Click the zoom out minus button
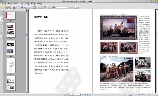This screenshot has width=158, height=96. click(144, 95)
